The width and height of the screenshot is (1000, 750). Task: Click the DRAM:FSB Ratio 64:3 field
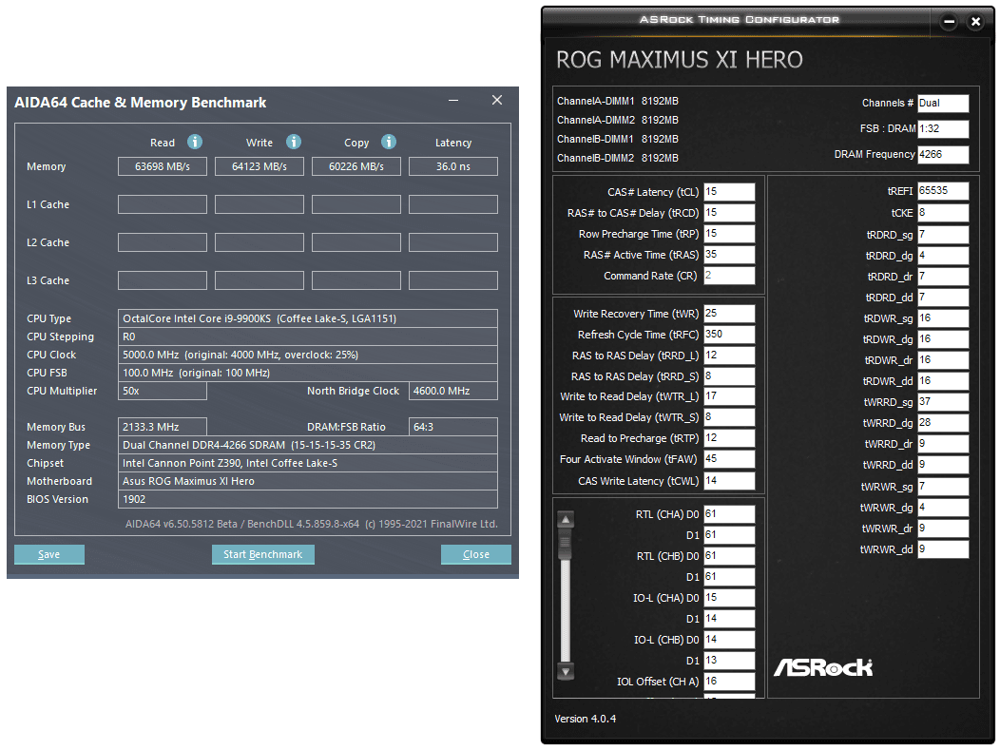click(x=453, y=427)
